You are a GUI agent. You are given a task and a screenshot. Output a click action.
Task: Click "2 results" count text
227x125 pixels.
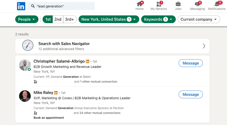22,34
